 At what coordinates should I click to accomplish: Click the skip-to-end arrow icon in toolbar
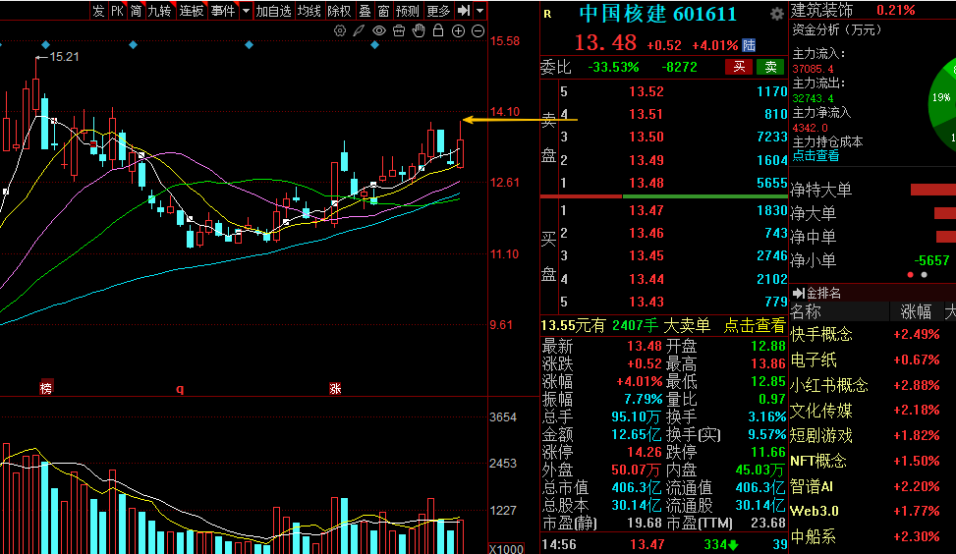464,11
